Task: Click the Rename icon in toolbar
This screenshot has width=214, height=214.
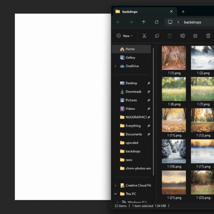Action: 182,36
